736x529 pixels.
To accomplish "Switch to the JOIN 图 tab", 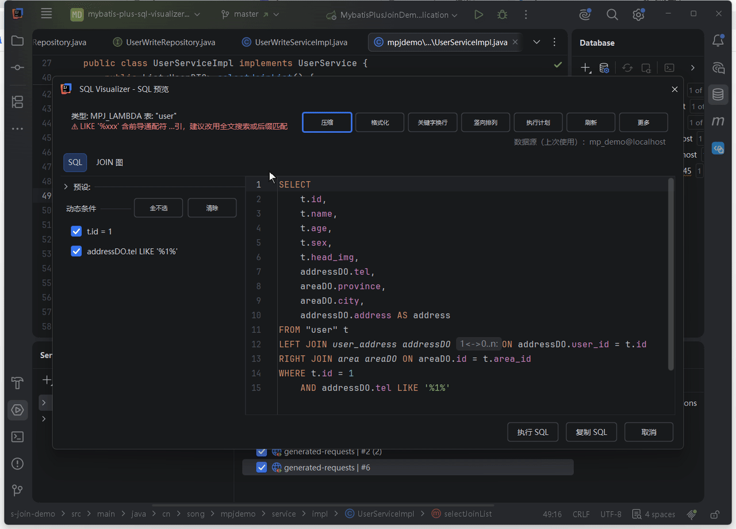I will 109,162.
